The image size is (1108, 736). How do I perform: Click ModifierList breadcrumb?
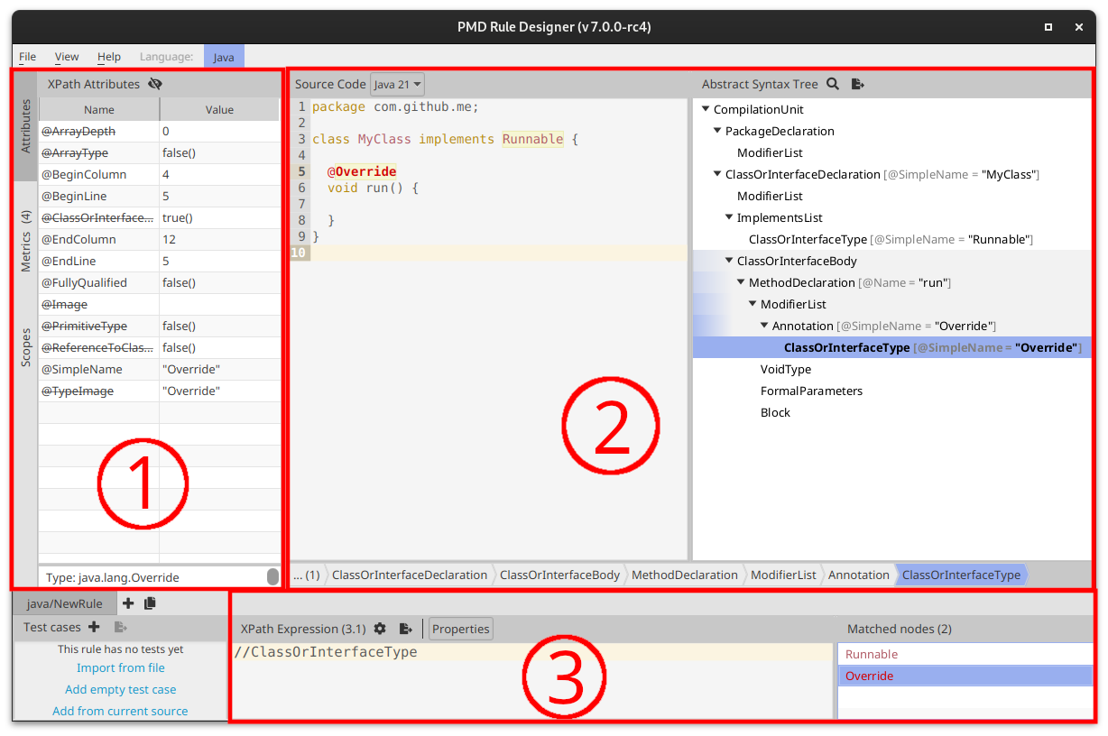(x=783, y=575)
